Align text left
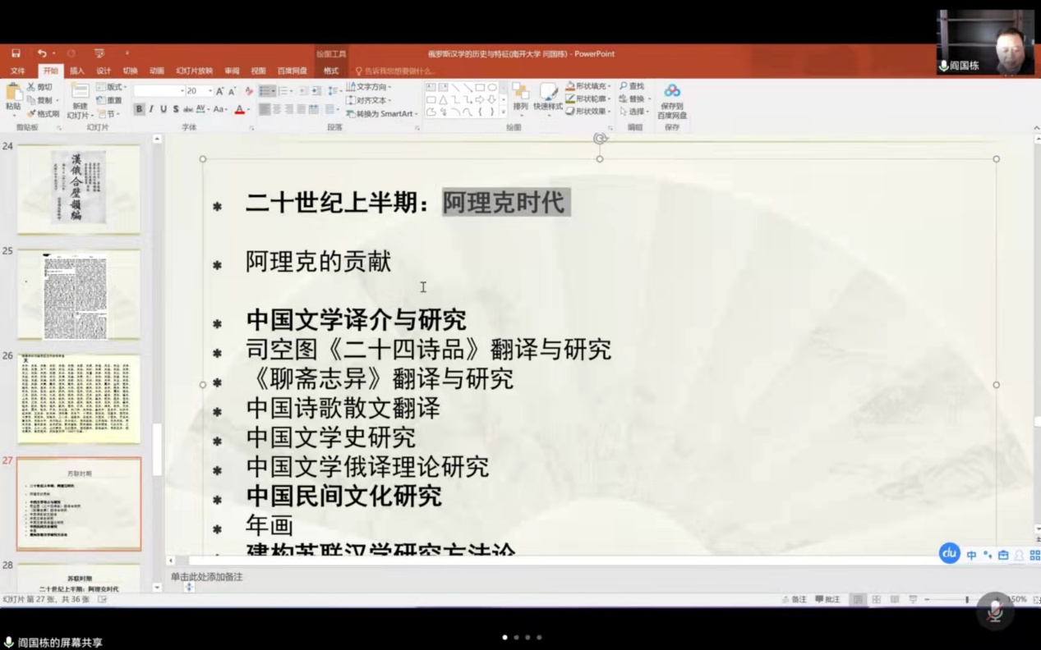 coord(265,109)
